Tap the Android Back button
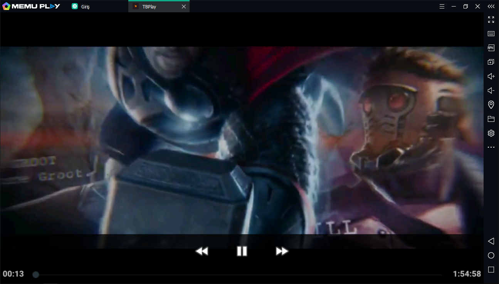The image size is (499, 284). click(491, 241)
